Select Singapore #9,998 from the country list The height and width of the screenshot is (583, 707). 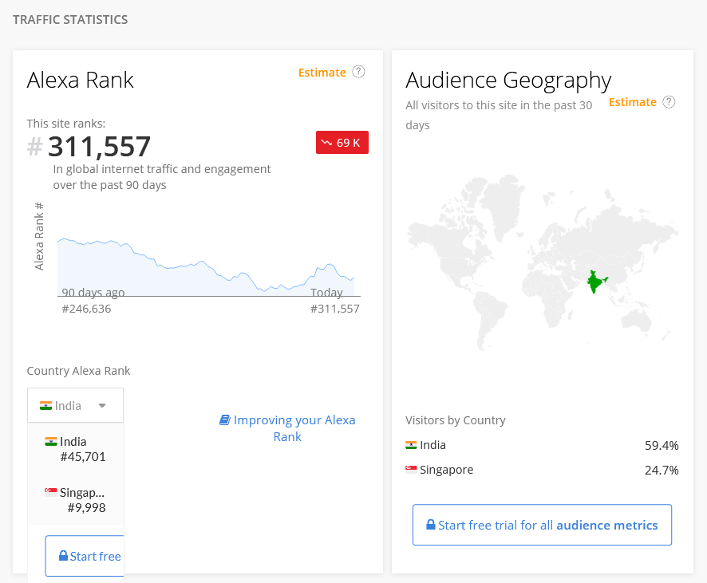(x=76, y=500)
